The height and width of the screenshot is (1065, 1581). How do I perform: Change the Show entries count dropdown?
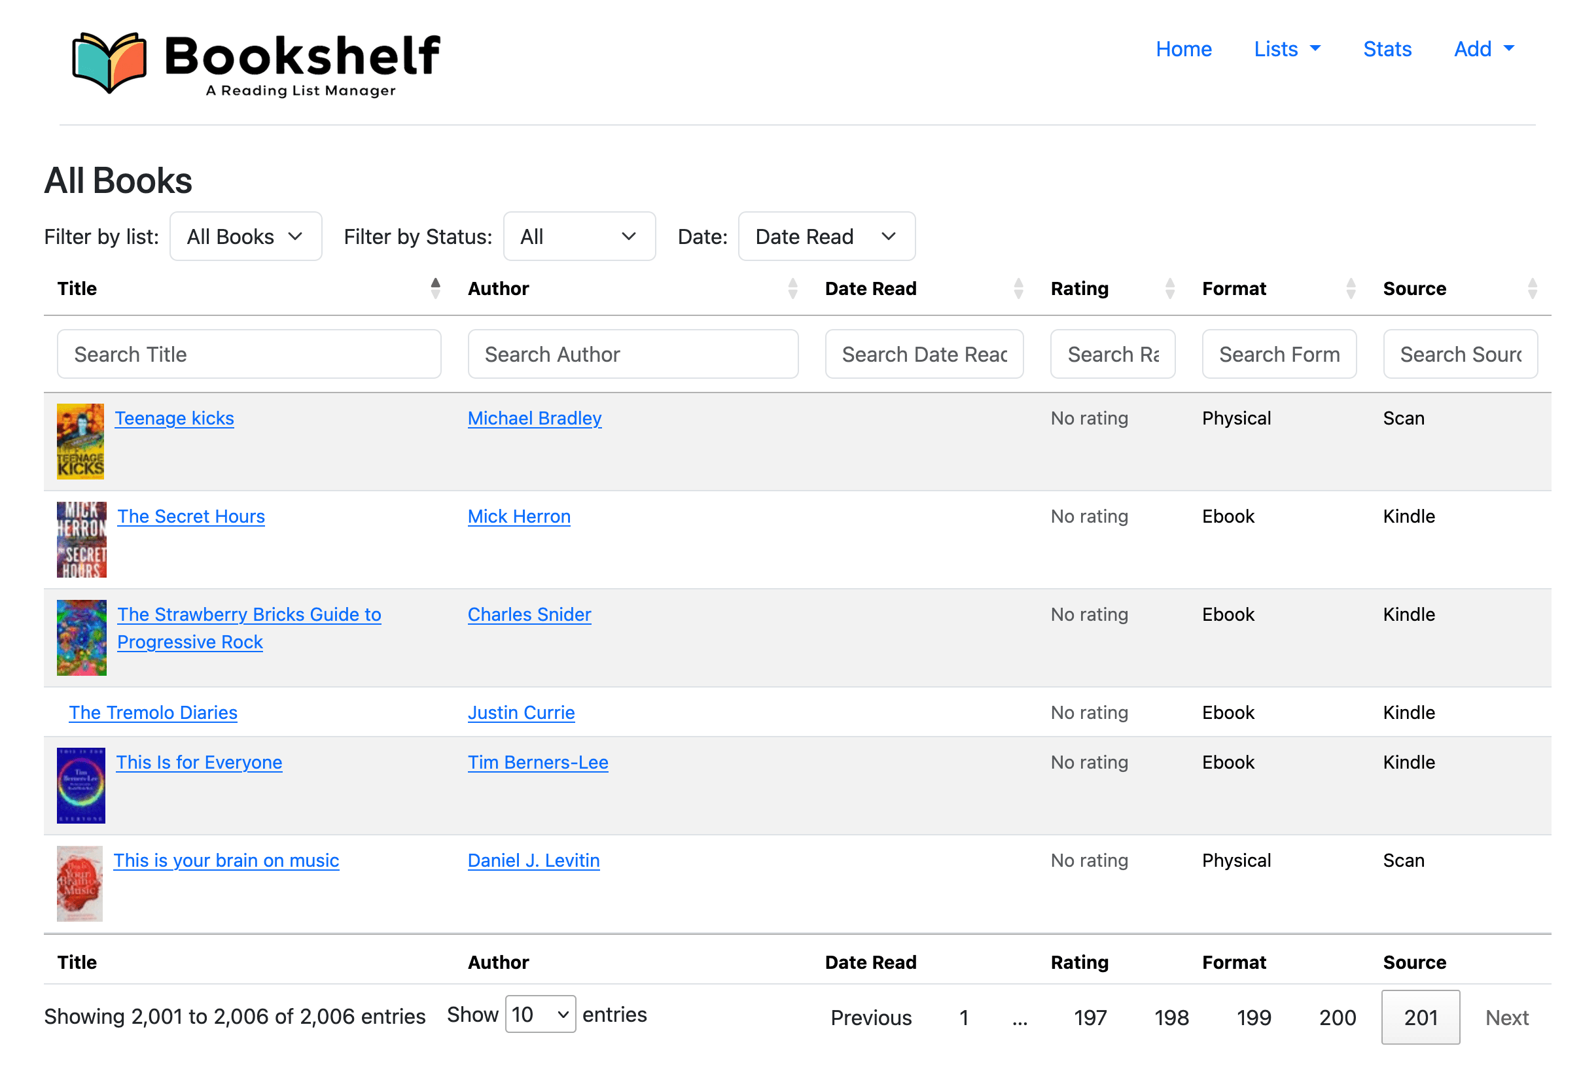pos(540,1014)
